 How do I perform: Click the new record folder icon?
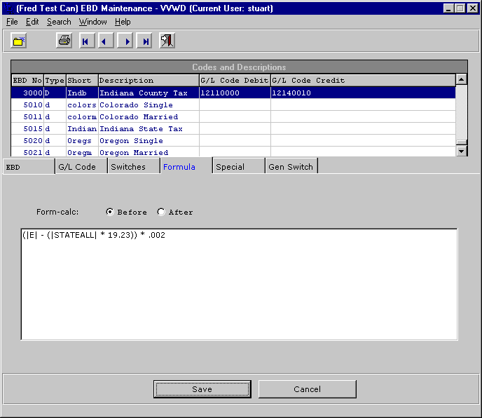19,41
